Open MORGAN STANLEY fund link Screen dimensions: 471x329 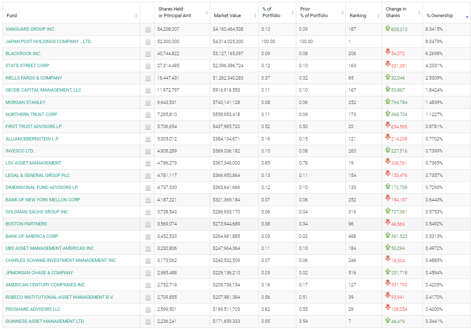click(x=26, y=102)
